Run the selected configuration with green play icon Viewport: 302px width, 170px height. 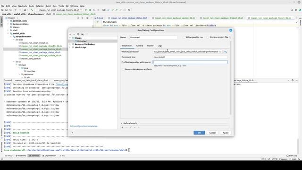click(x=86, y=10)
